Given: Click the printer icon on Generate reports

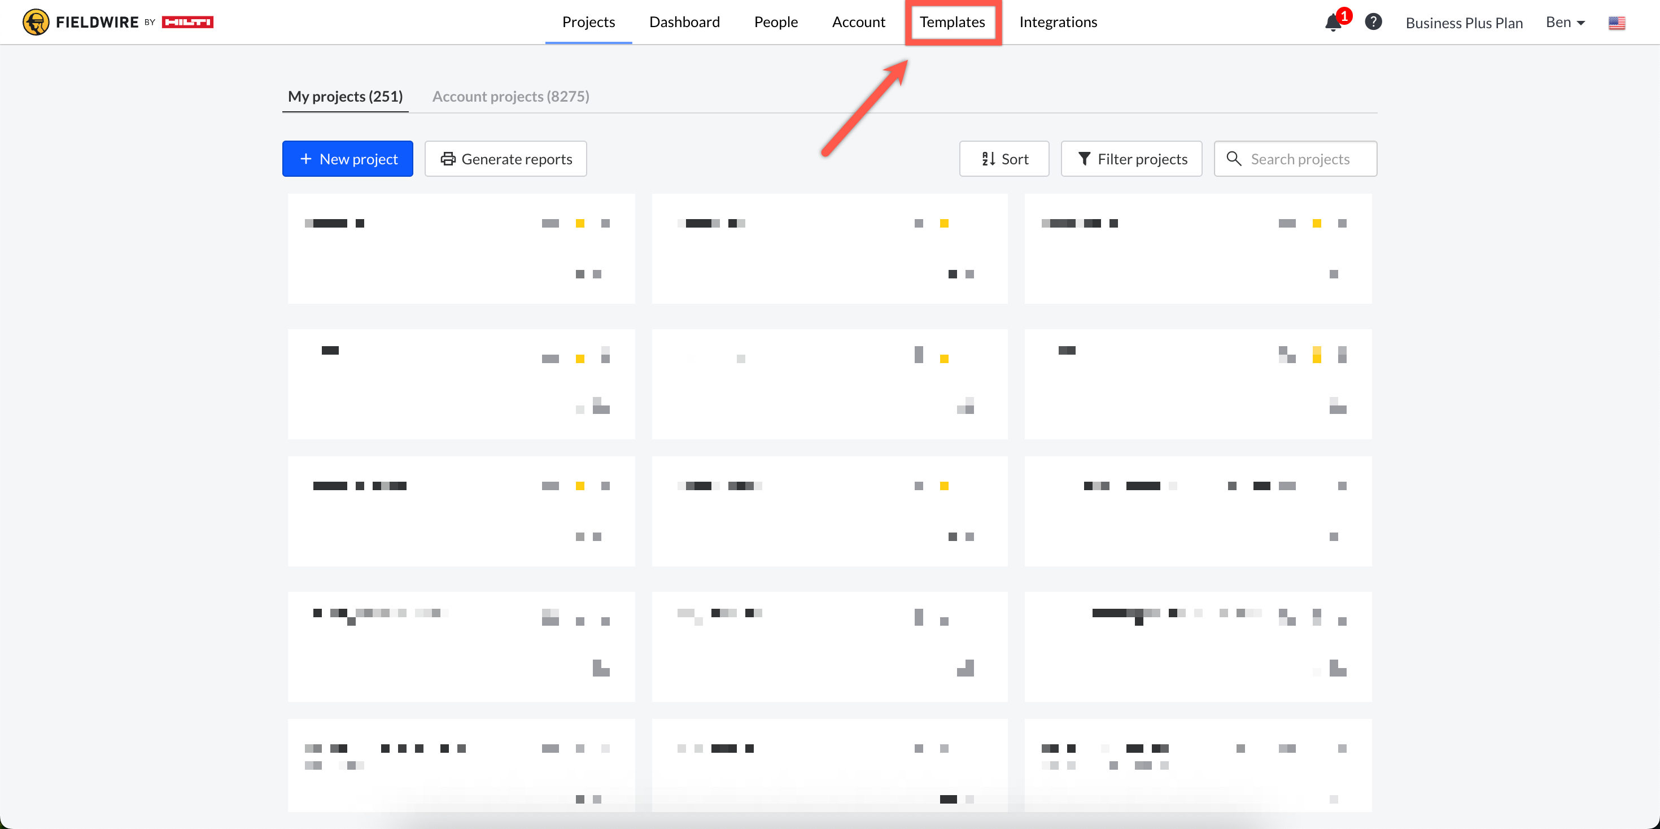Looking at the screenshot, I should [x=448, y=159].
